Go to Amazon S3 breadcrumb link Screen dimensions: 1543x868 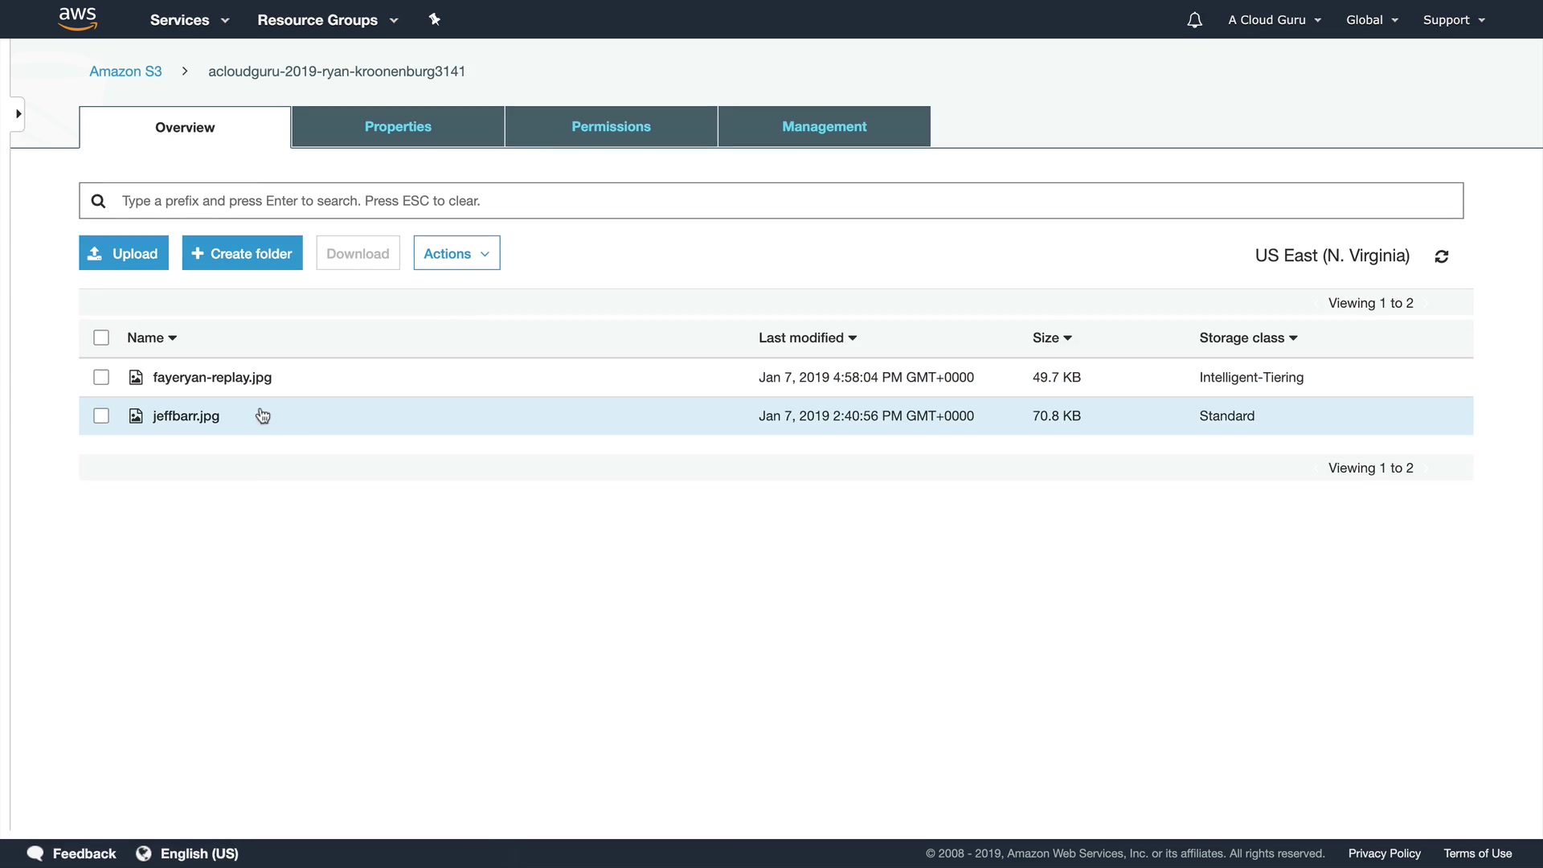click(x=125, y=71)
